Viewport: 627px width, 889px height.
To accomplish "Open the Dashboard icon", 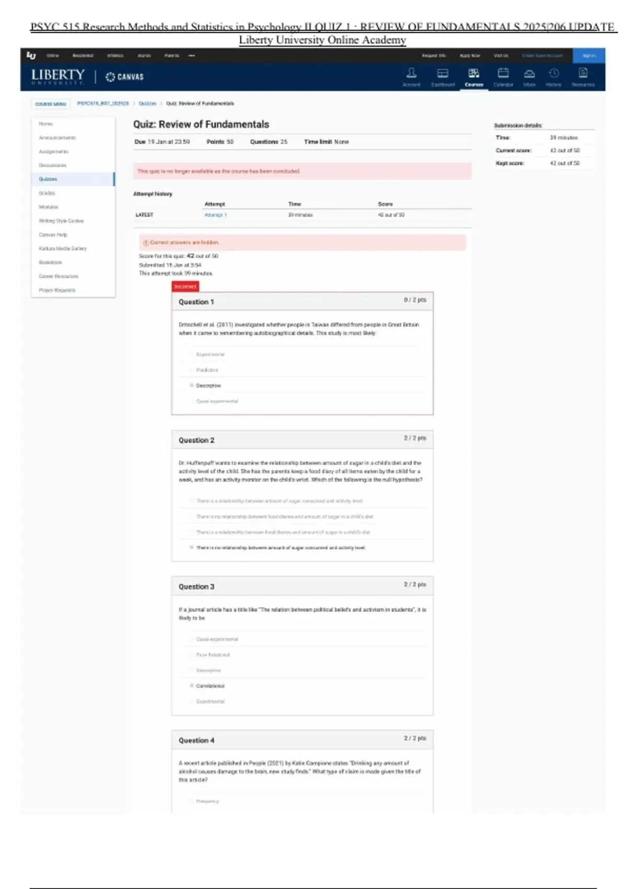I will click(443, 73).
